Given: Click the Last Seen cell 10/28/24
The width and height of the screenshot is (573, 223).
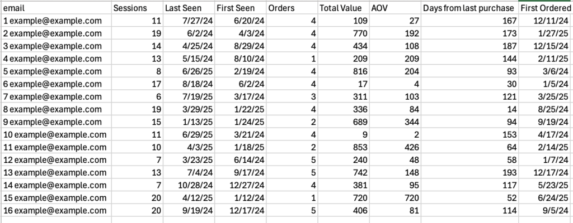Looking at the screenshot, I should tap(189, 185).
